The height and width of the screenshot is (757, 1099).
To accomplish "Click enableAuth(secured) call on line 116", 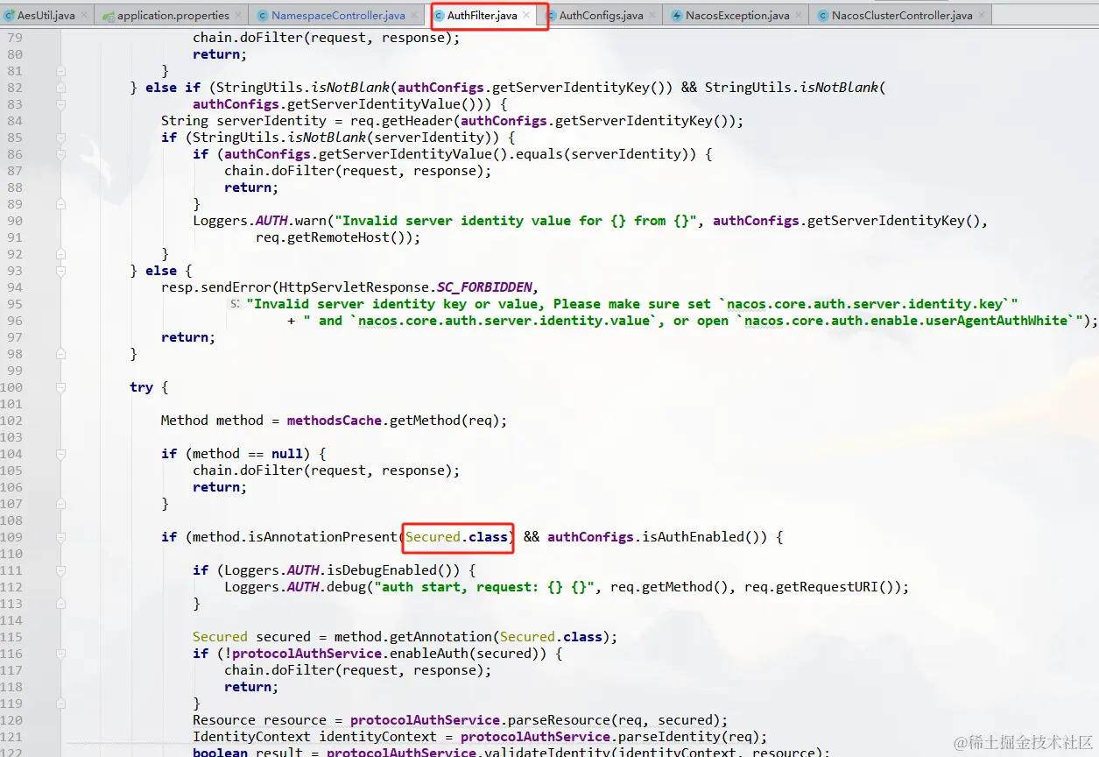I will (x=470, y=654).
